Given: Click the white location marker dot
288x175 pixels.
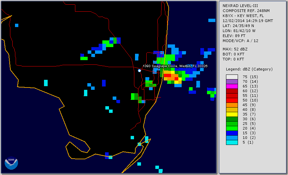Looking at the screenshot, I should coord(139,70).
